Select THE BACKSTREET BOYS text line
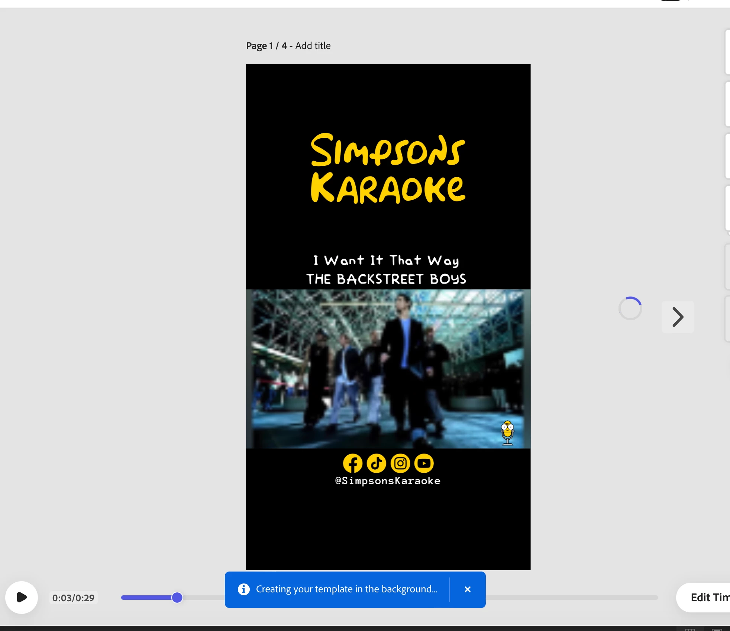Viewport: 730px width, 631px height. point(386,279)
